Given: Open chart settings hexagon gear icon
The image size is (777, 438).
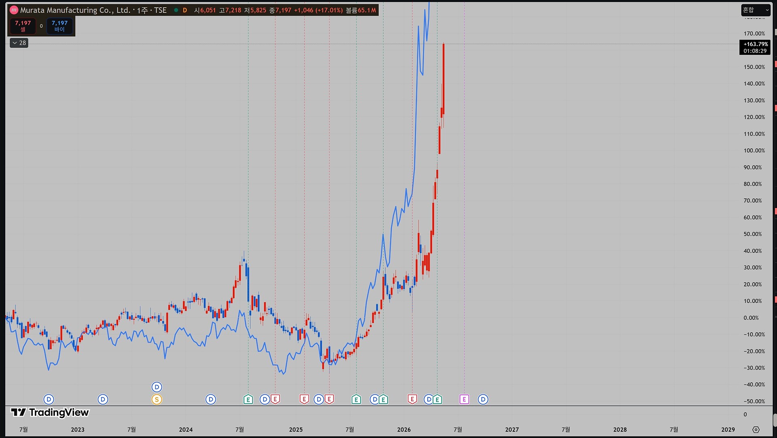Looking at the screenshot, I should (756, 430).
